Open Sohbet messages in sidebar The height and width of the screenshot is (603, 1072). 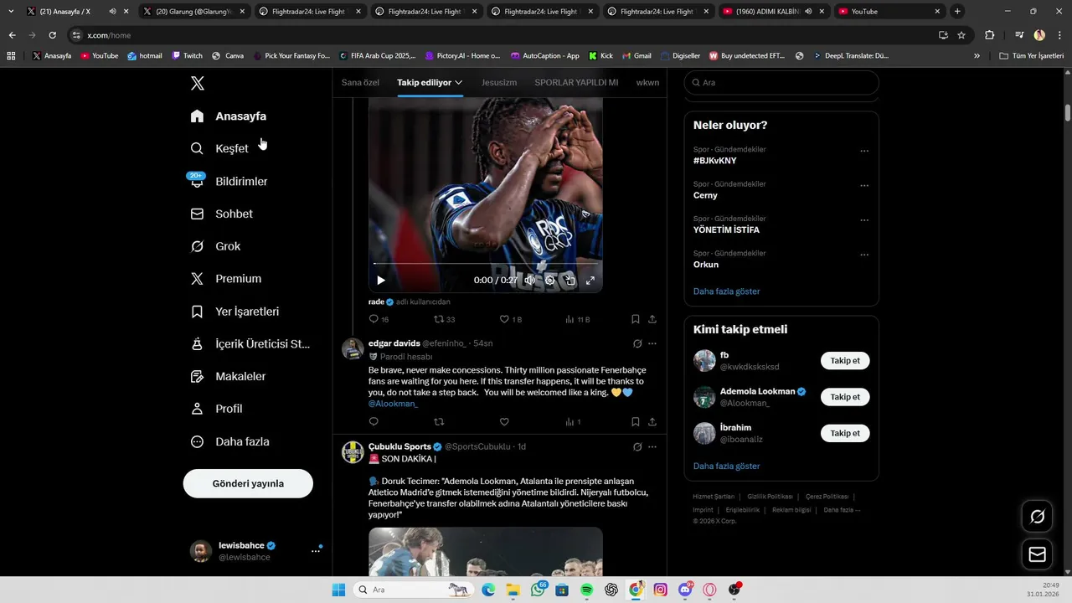click(222, 214)
